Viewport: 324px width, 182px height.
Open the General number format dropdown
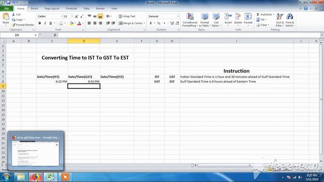[x=178, y=16]
